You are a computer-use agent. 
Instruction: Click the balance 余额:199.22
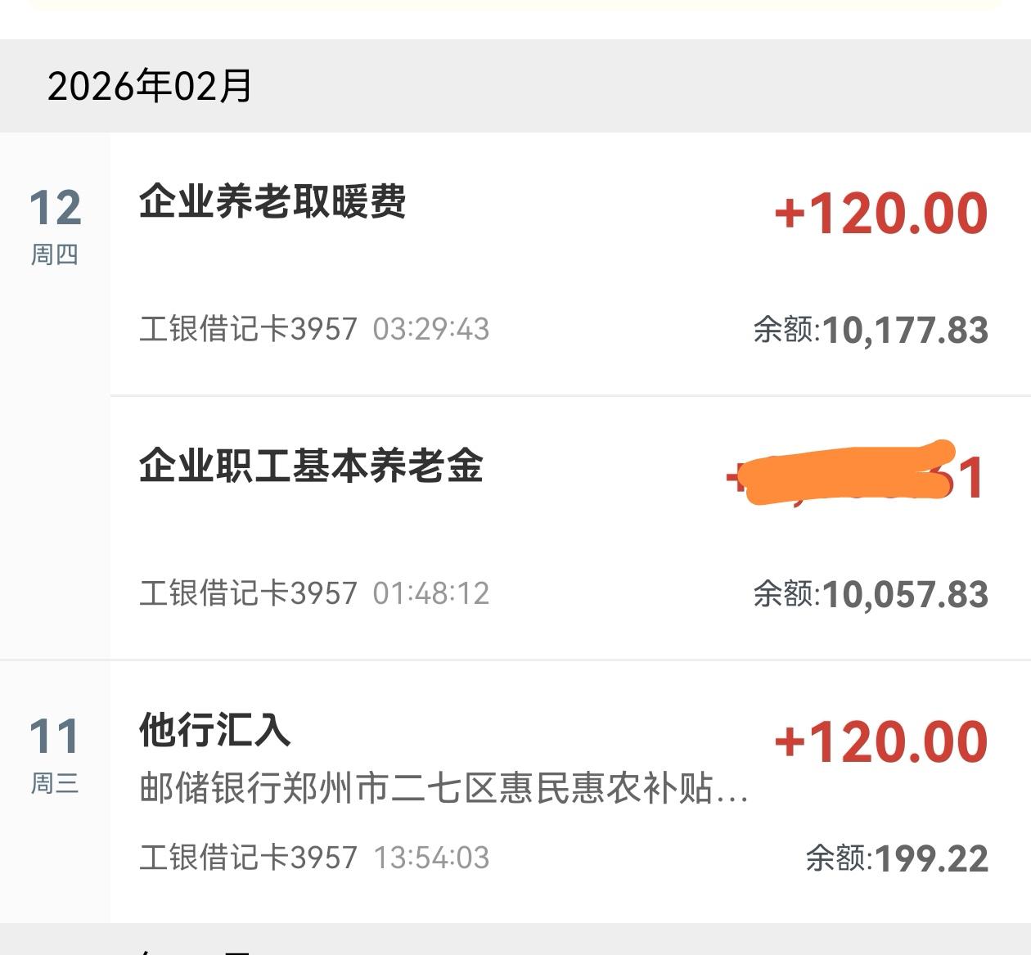[896, 857]
